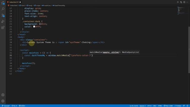This screenshot has width=190, height=107.
Task: Click the 'darkThemeMq' variable on line 35
Action: [x=38, y=55]
